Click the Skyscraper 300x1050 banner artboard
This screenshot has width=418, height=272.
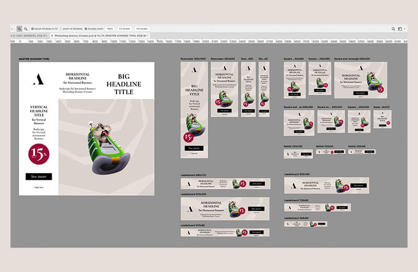pyautogui.click(x=194, y=109)
